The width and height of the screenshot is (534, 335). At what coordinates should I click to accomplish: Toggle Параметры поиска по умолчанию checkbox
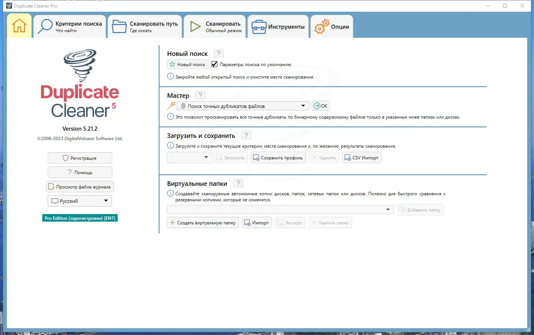pyautogui.click(x=214, y=64)
